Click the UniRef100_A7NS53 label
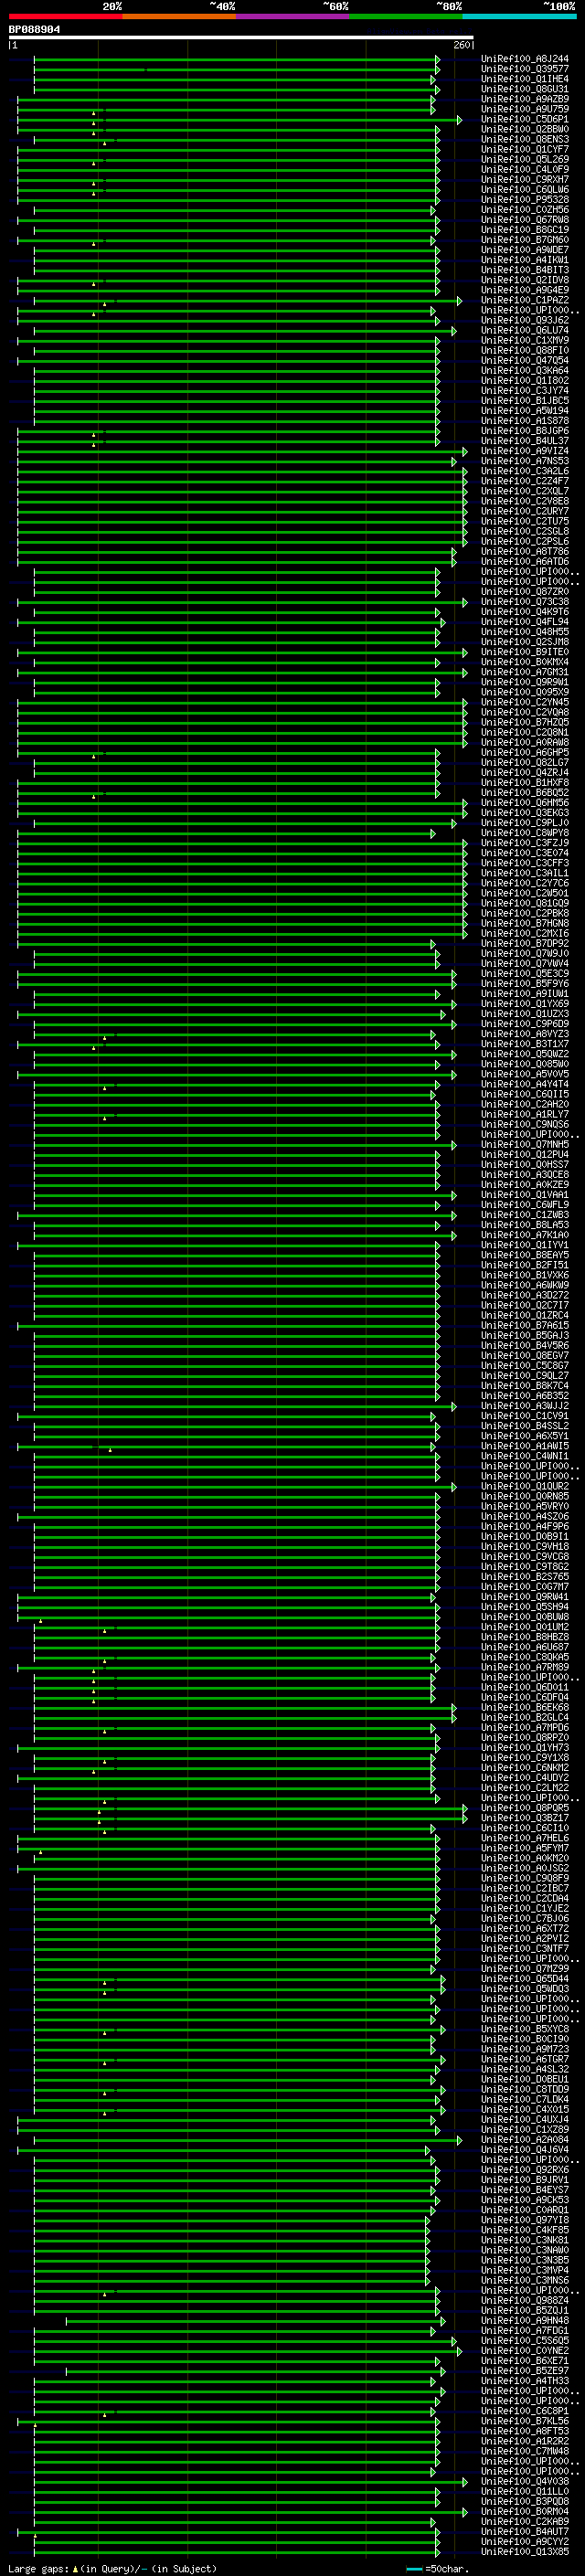This screenshot has height=2576, width=585. tap(525, 461)
